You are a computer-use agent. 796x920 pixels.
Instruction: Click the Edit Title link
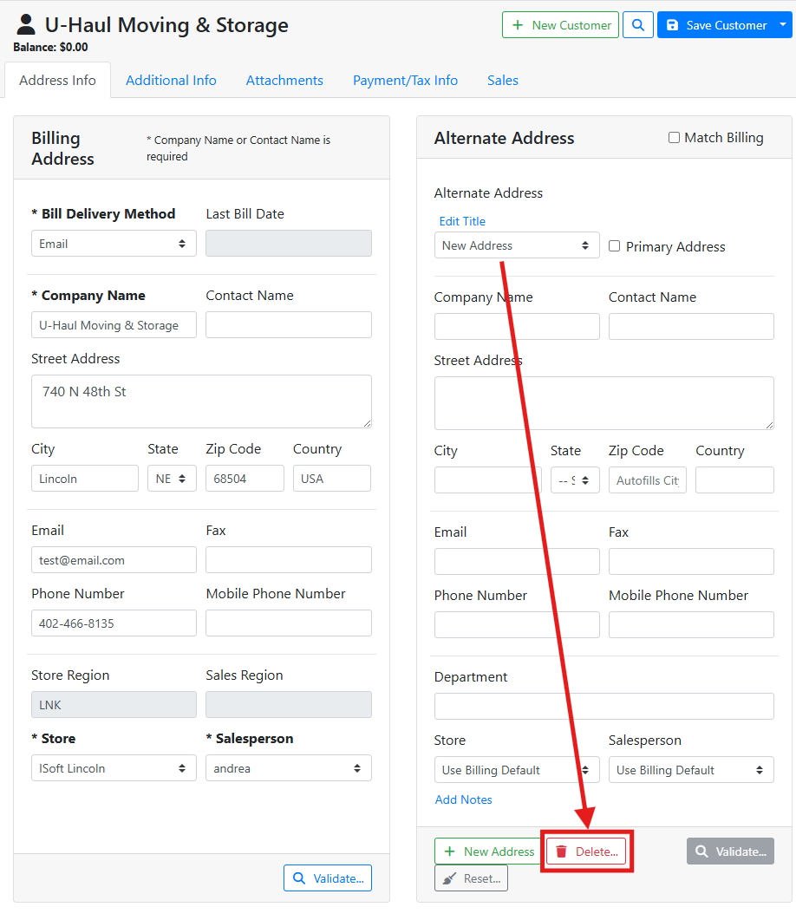[x=462, y=221]
